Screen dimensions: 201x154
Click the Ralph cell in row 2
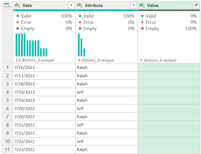coord(106,76)
